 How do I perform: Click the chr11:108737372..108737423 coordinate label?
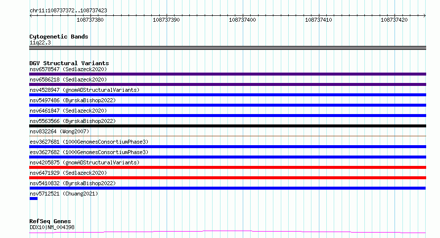tap(68, 11)
